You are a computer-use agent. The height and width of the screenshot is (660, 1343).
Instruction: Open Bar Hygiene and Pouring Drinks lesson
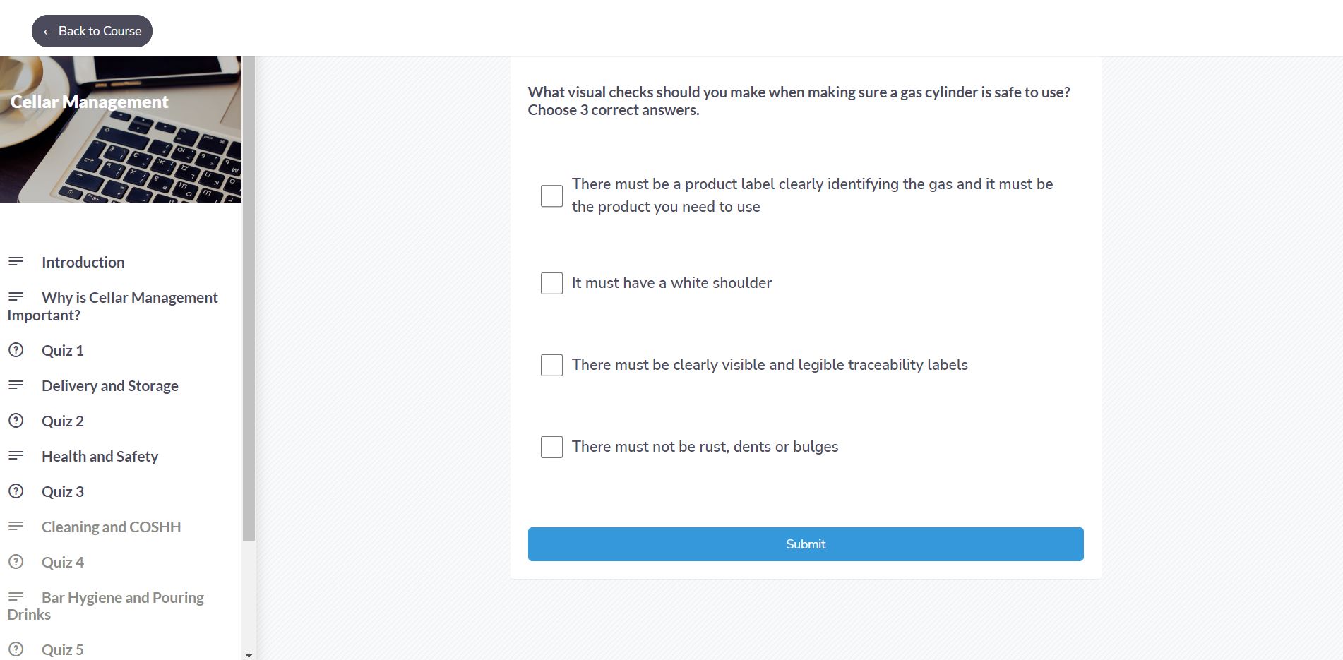point(106,606)
